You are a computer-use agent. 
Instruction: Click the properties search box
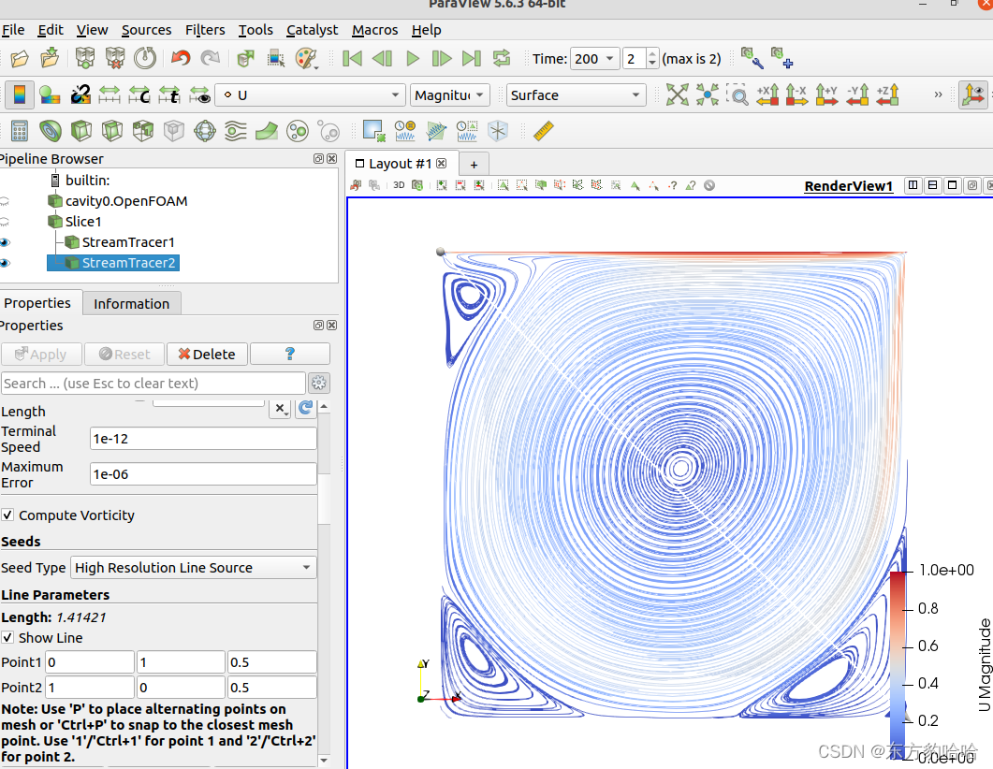(153, 383)
